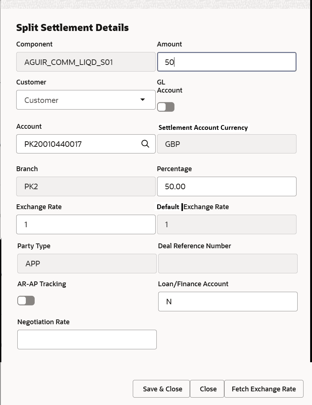
Task: Click the Branch field PK2
Action: 86,187
